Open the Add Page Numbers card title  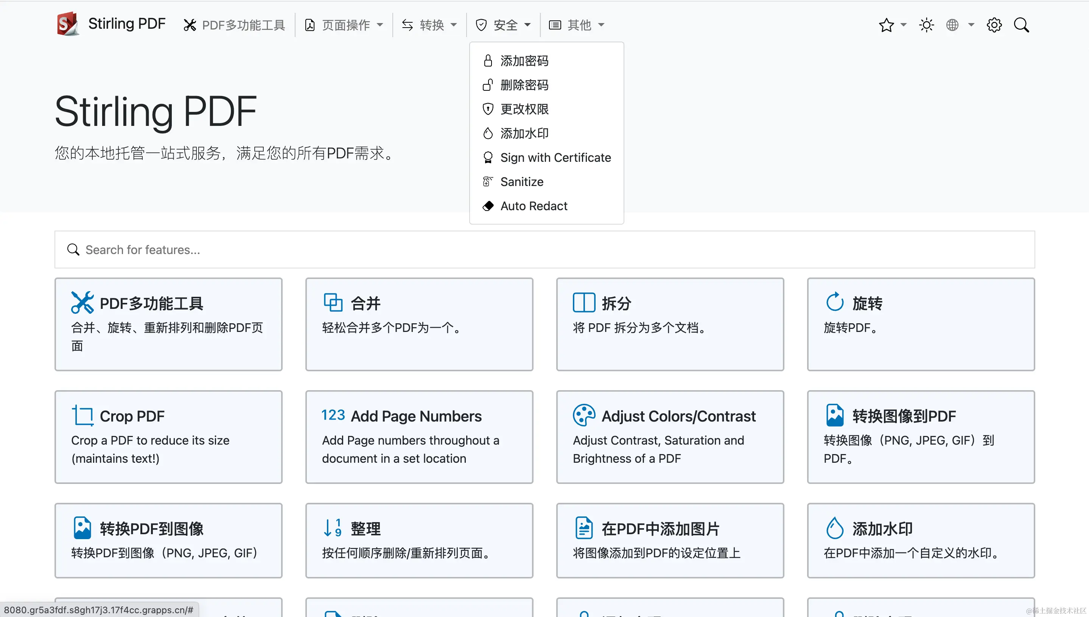tap(416, 416)
